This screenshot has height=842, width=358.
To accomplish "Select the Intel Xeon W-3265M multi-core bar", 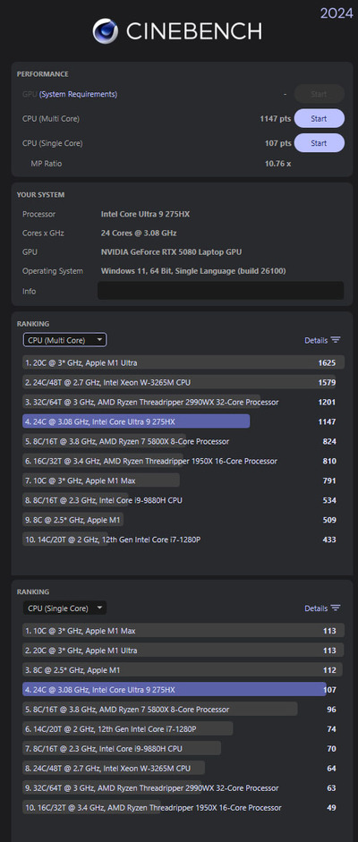I will pos(179,382).
